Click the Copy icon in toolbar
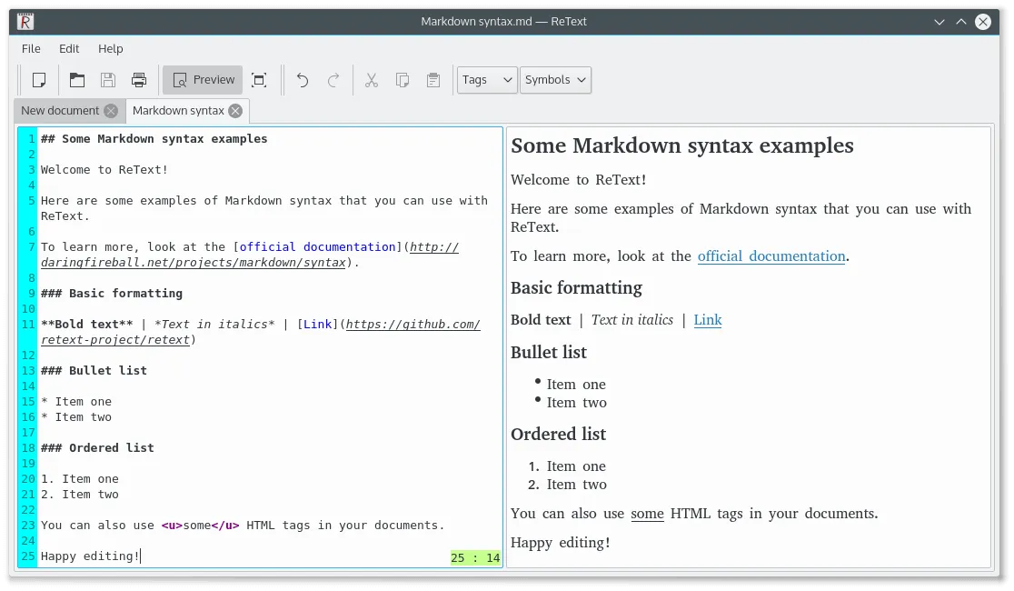This screenshot has width=1014, height=591. pyautogui.click(x=403, y=80)
